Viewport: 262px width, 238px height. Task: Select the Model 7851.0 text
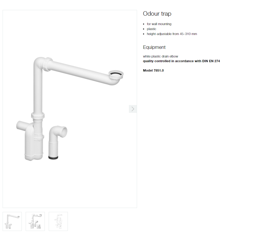coord(153,71)
